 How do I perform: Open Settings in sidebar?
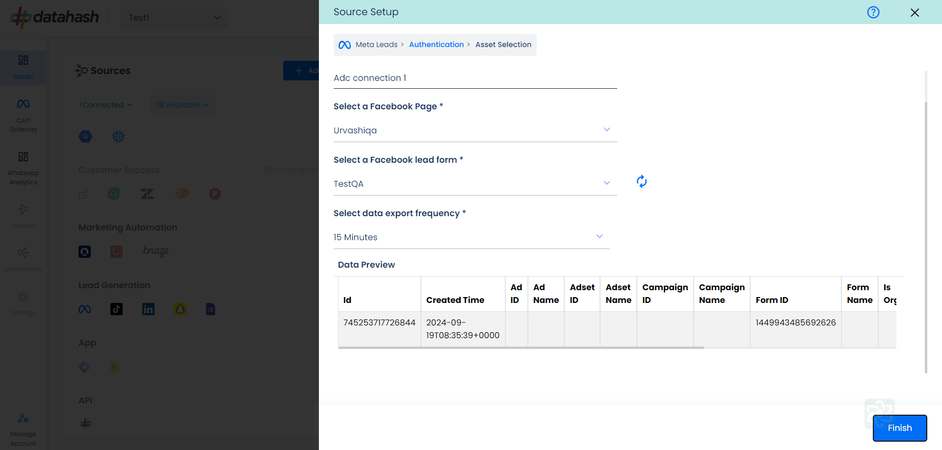click(23, 303)
